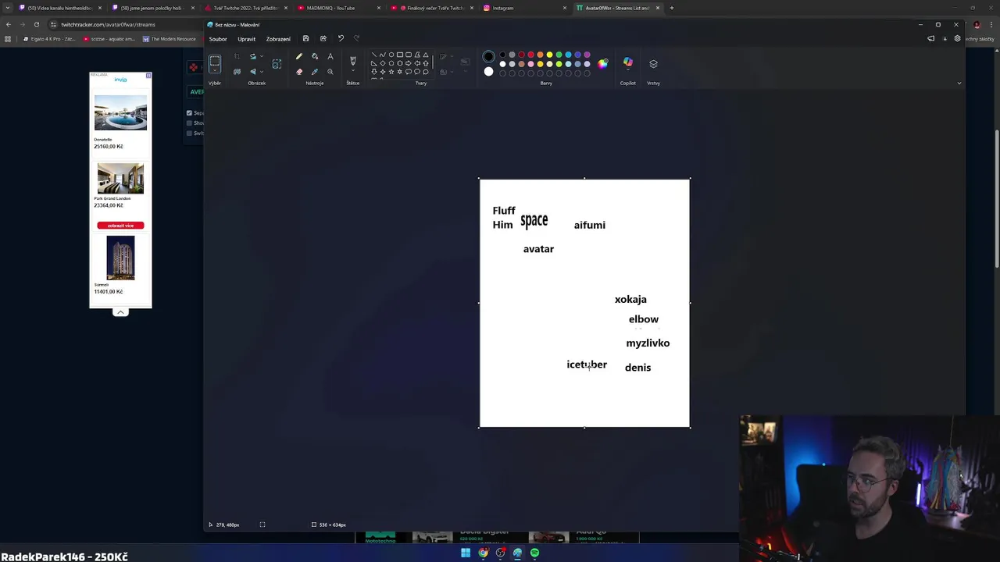
Task: Click the Save icon in Paint title bar
Action: pos(305,38)
